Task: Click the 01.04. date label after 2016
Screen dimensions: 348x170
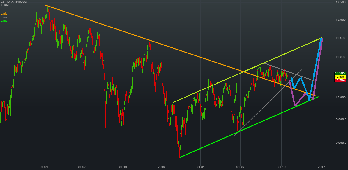Action: pos(201,167)
